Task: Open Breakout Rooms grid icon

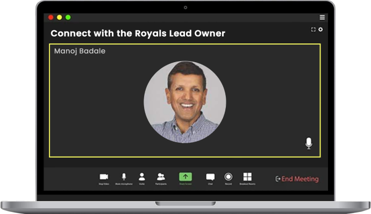Action: [x=247, y=176]
